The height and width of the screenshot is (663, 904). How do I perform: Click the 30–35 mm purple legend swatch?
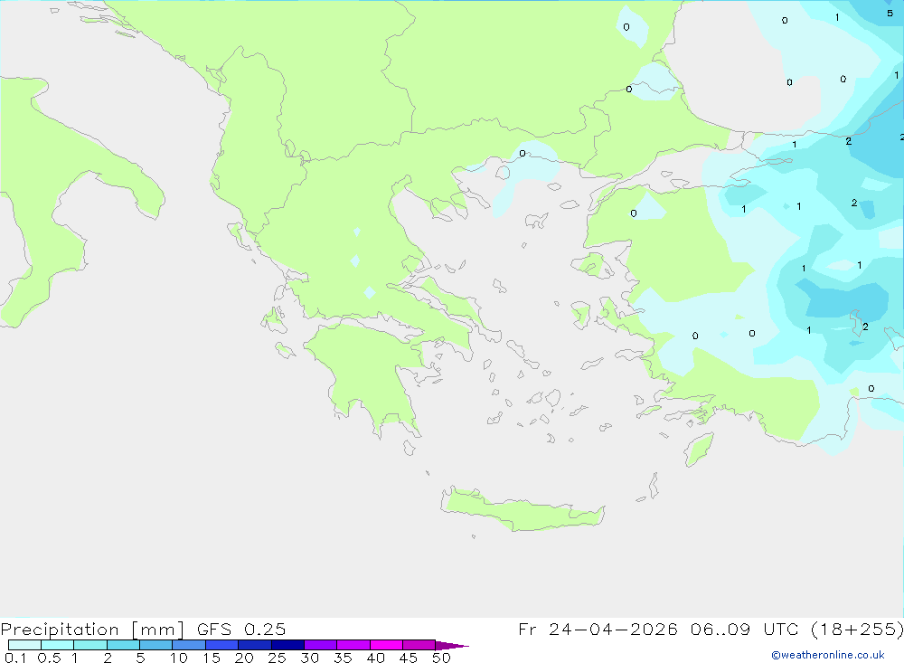coord(321,645)
